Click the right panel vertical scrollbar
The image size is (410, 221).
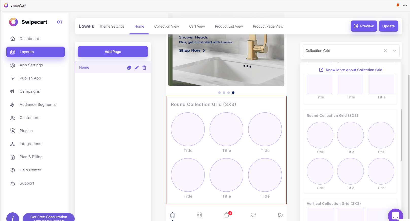(401, 135)
